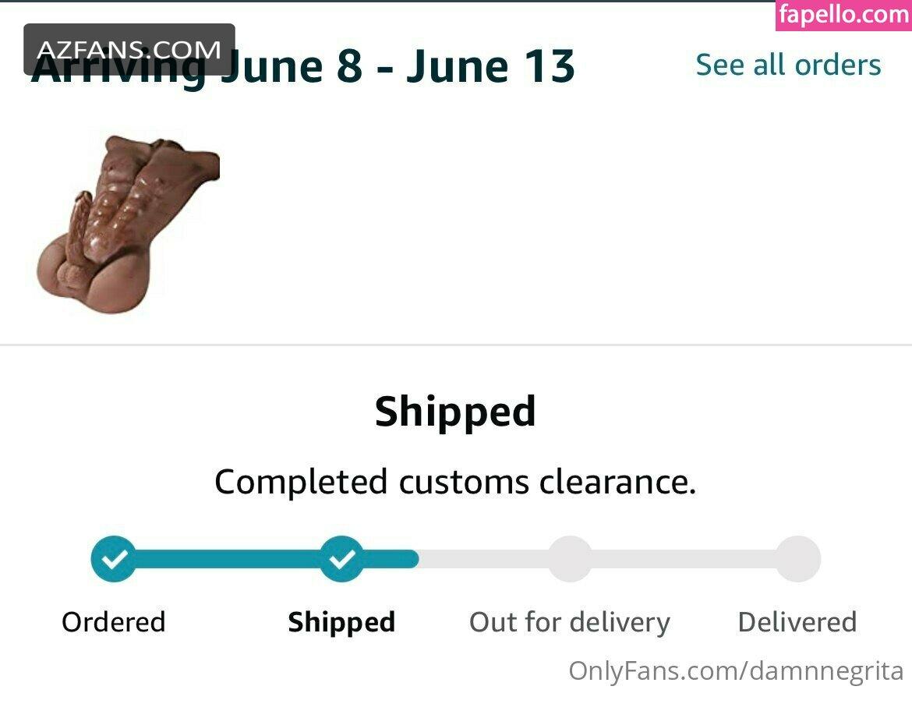
Task: Click the Out for delivery label
Action: [570, 622]
